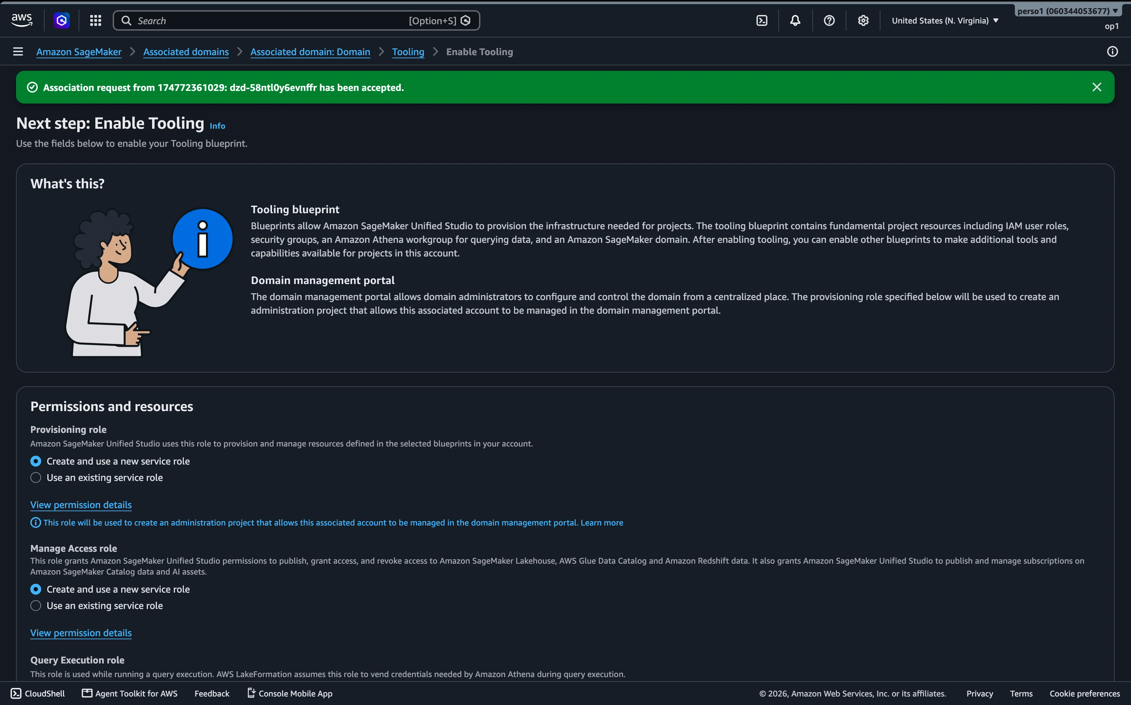Image resolution: width=1131 pixels, height=705 pixels.
Task: Open CloudShell in footer
Action: [38, 693]
